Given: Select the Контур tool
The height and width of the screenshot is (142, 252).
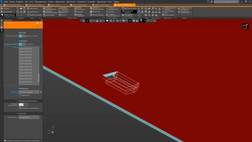Looking at the screenshot, I should click(110, 12).
